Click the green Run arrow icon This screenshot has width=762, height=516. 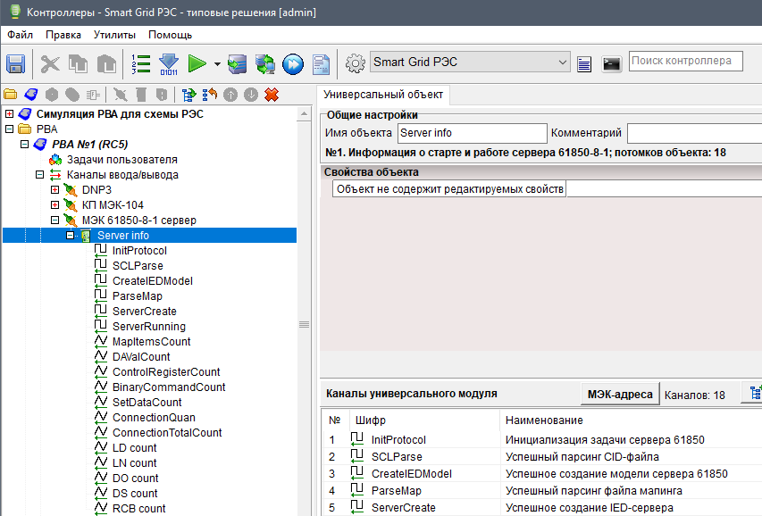click(x=197, y=63)
